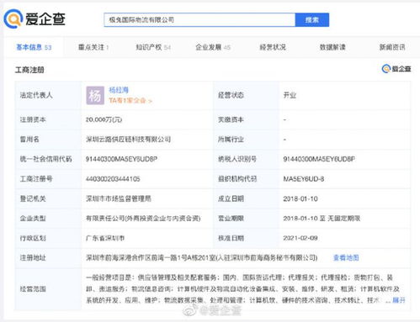Select registration authority 深圳市市场监督管理局
Viewport: 420px width, 322px height.
[119, 198]
